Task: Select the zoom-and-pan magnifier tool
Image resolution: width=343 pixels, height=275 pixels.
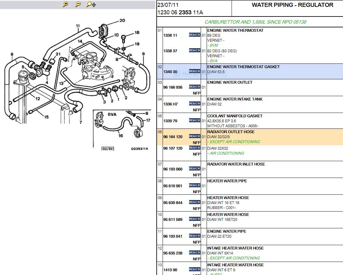Action: [x=91, y=4]
